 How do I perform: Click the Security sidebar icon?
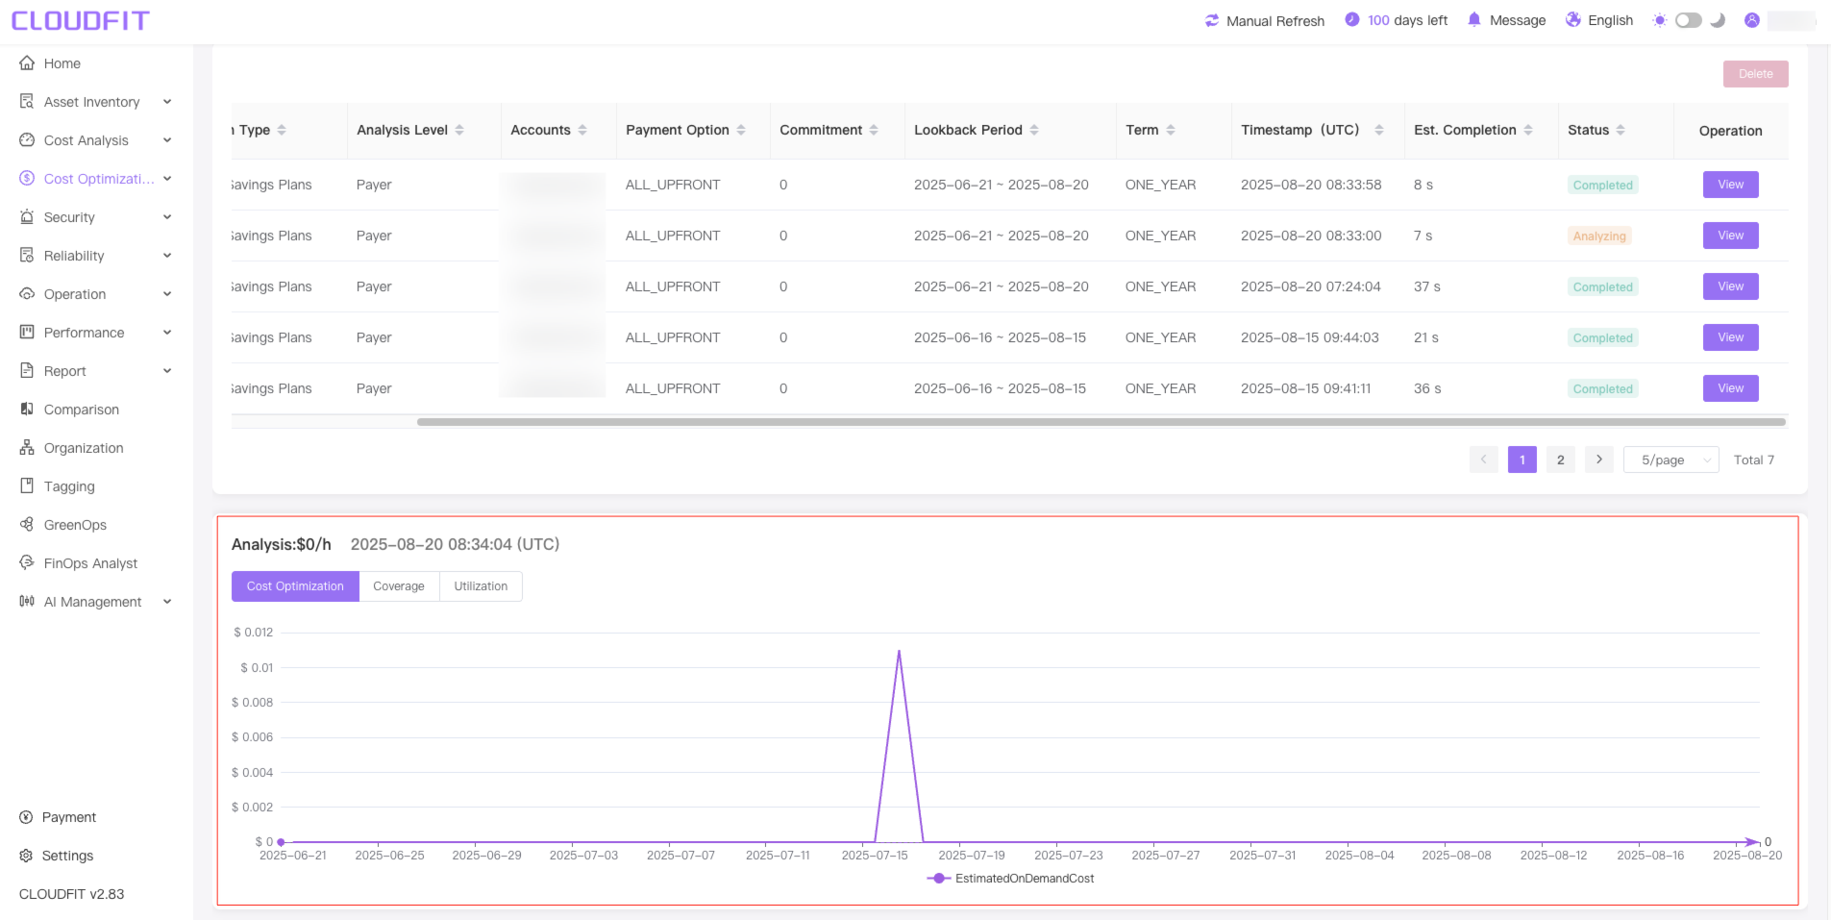click(27, 217)
